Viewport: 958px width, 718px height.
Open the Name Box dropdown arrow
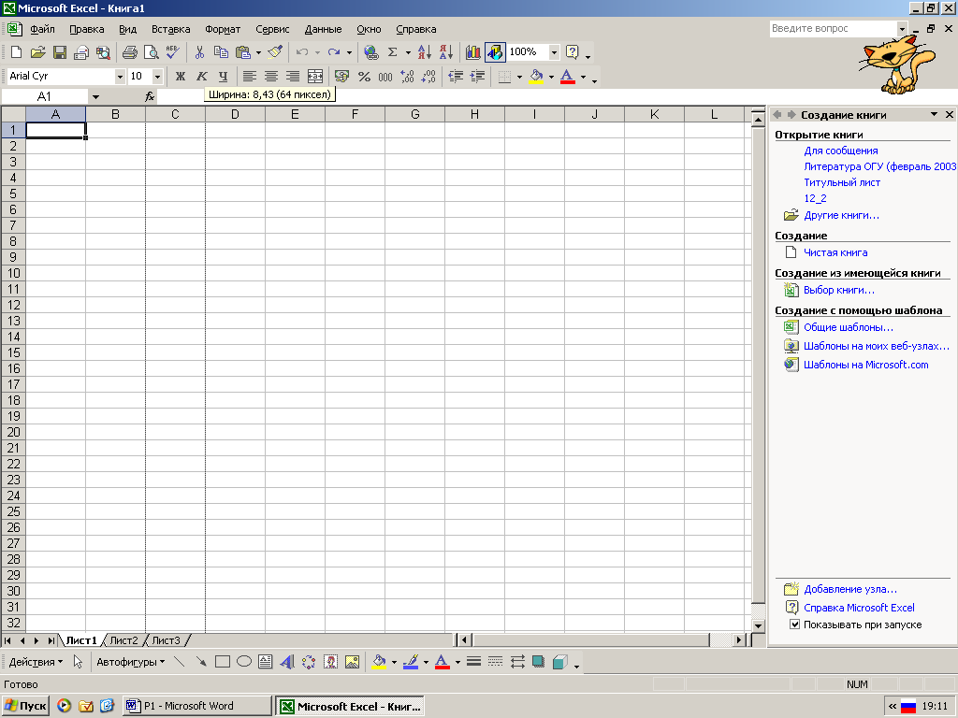95,96
